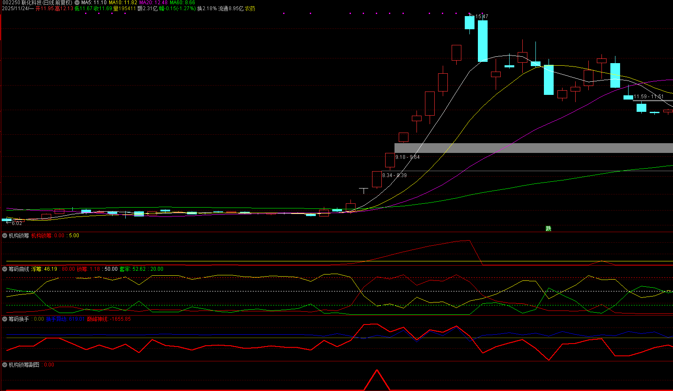Select the MA20 magenta average label

coord(153,3)
